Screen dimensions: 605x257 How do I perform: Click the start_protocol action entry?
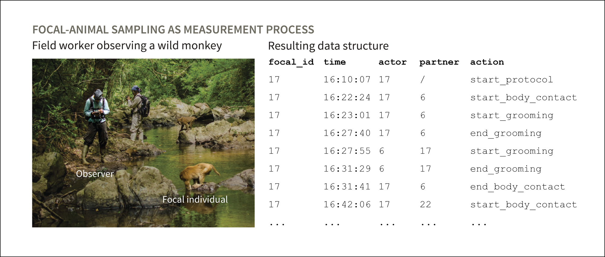[x=511, y=80]
